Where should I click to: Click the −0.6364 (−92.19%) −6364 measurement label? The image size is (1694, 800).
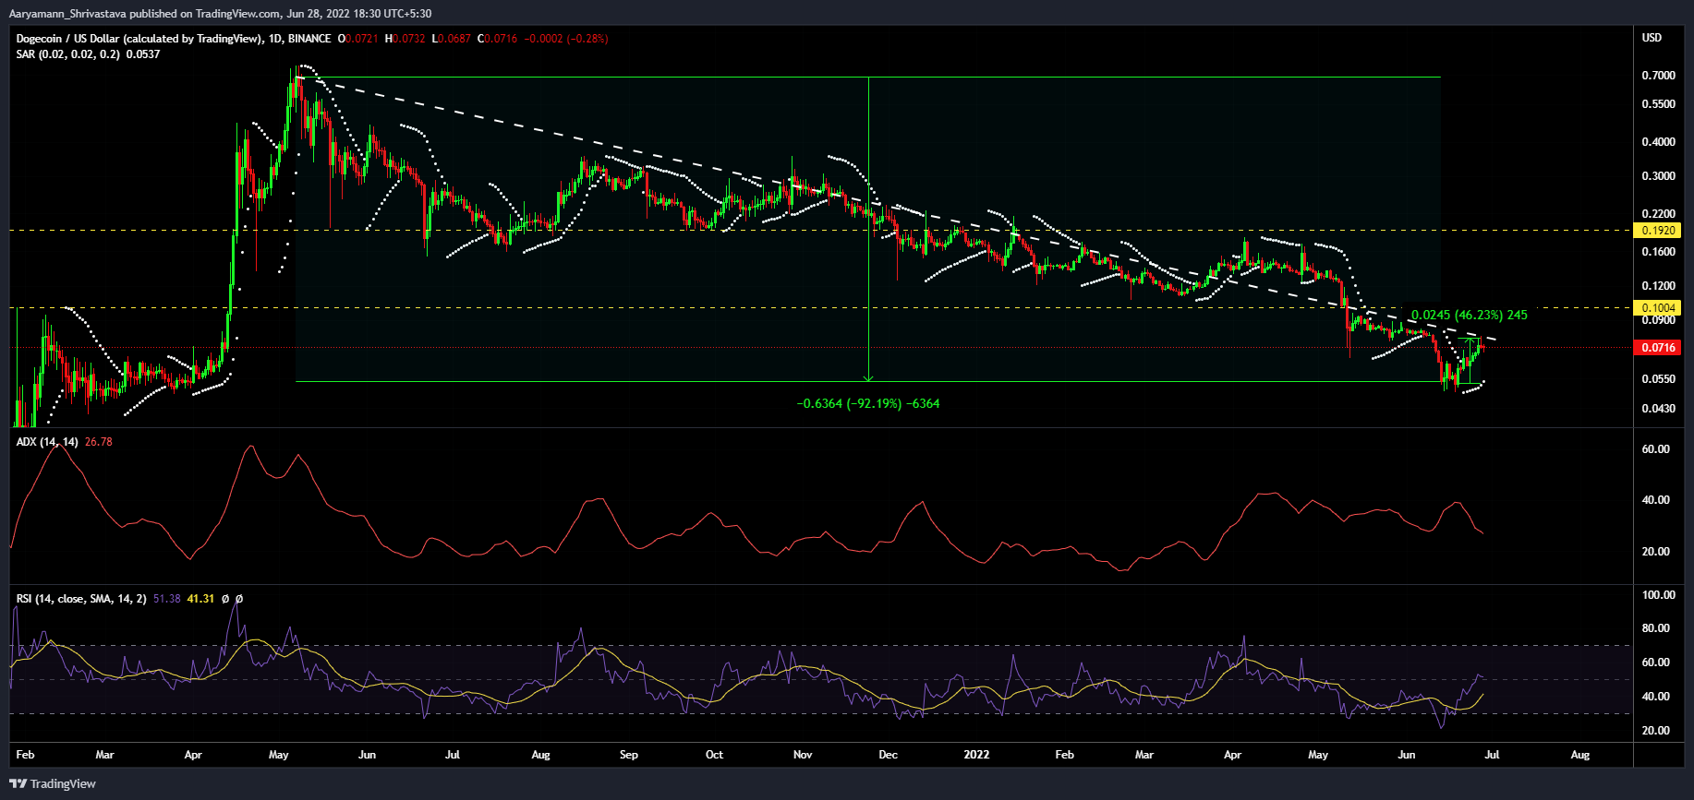coord(868,404)
